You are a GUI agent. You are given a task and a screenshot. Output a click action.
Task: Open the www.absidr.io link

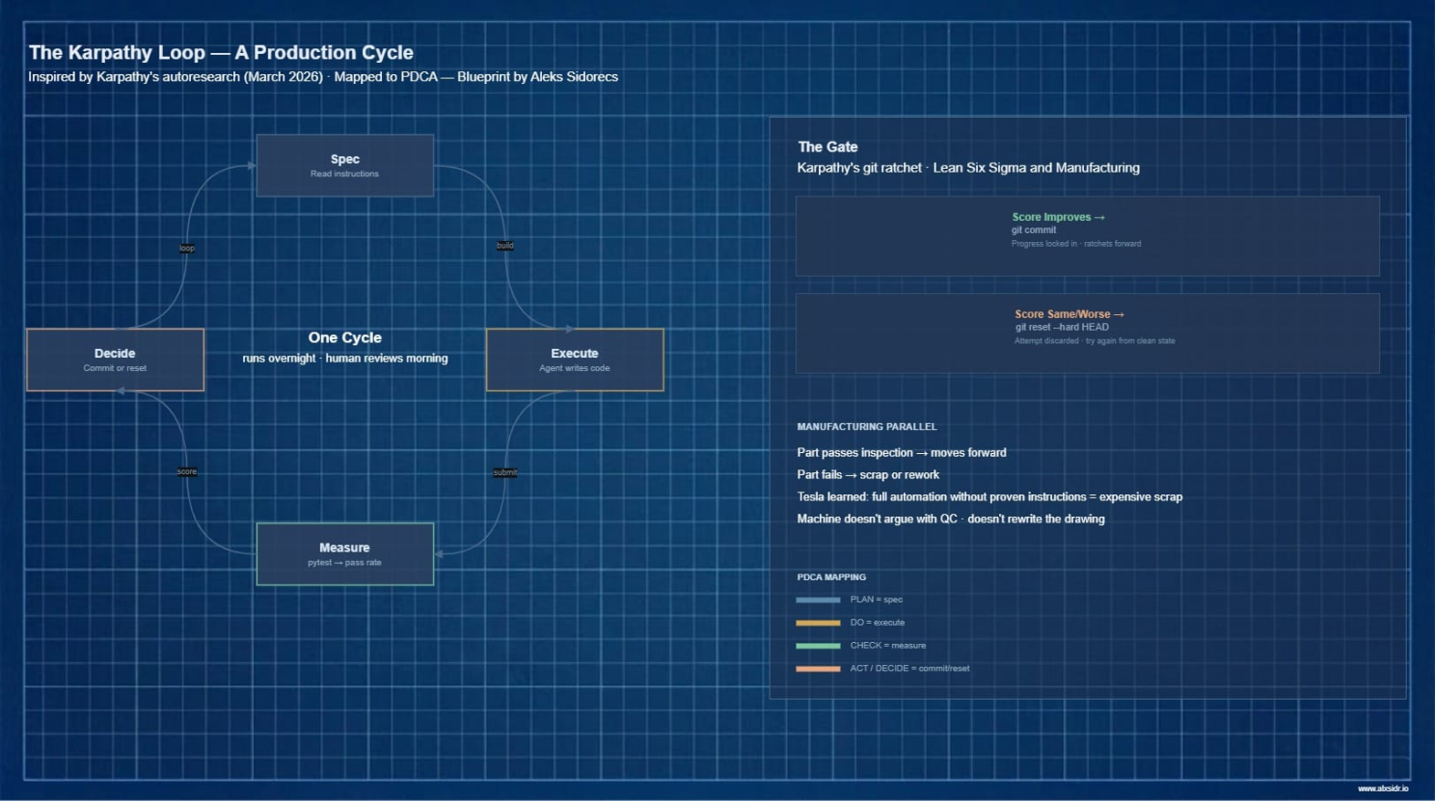point(1382,788)
